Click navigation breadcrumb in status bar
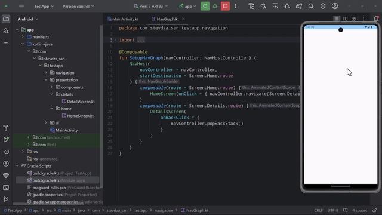 (164, 210)
